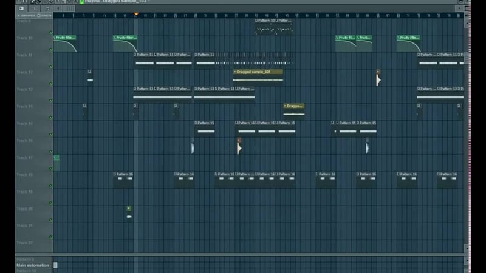The width and height of the screenshot is (486, 273).
Task: Open clip menu of last Fruity filter clip
Action: tap(399, 38)
